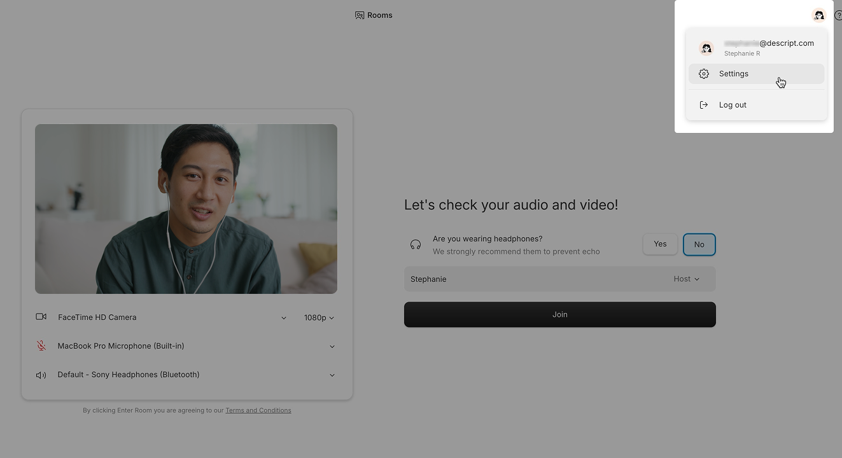Image resolution: width=842 pixels, height=458 pixels.
Task: Open the Terms and Conditions link
Action: click(x=258, y=410)
